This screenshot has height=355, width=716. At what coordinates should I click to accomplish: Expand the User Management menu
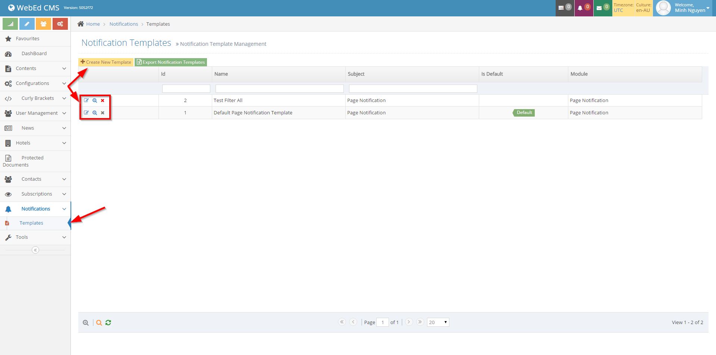point(35,113)
